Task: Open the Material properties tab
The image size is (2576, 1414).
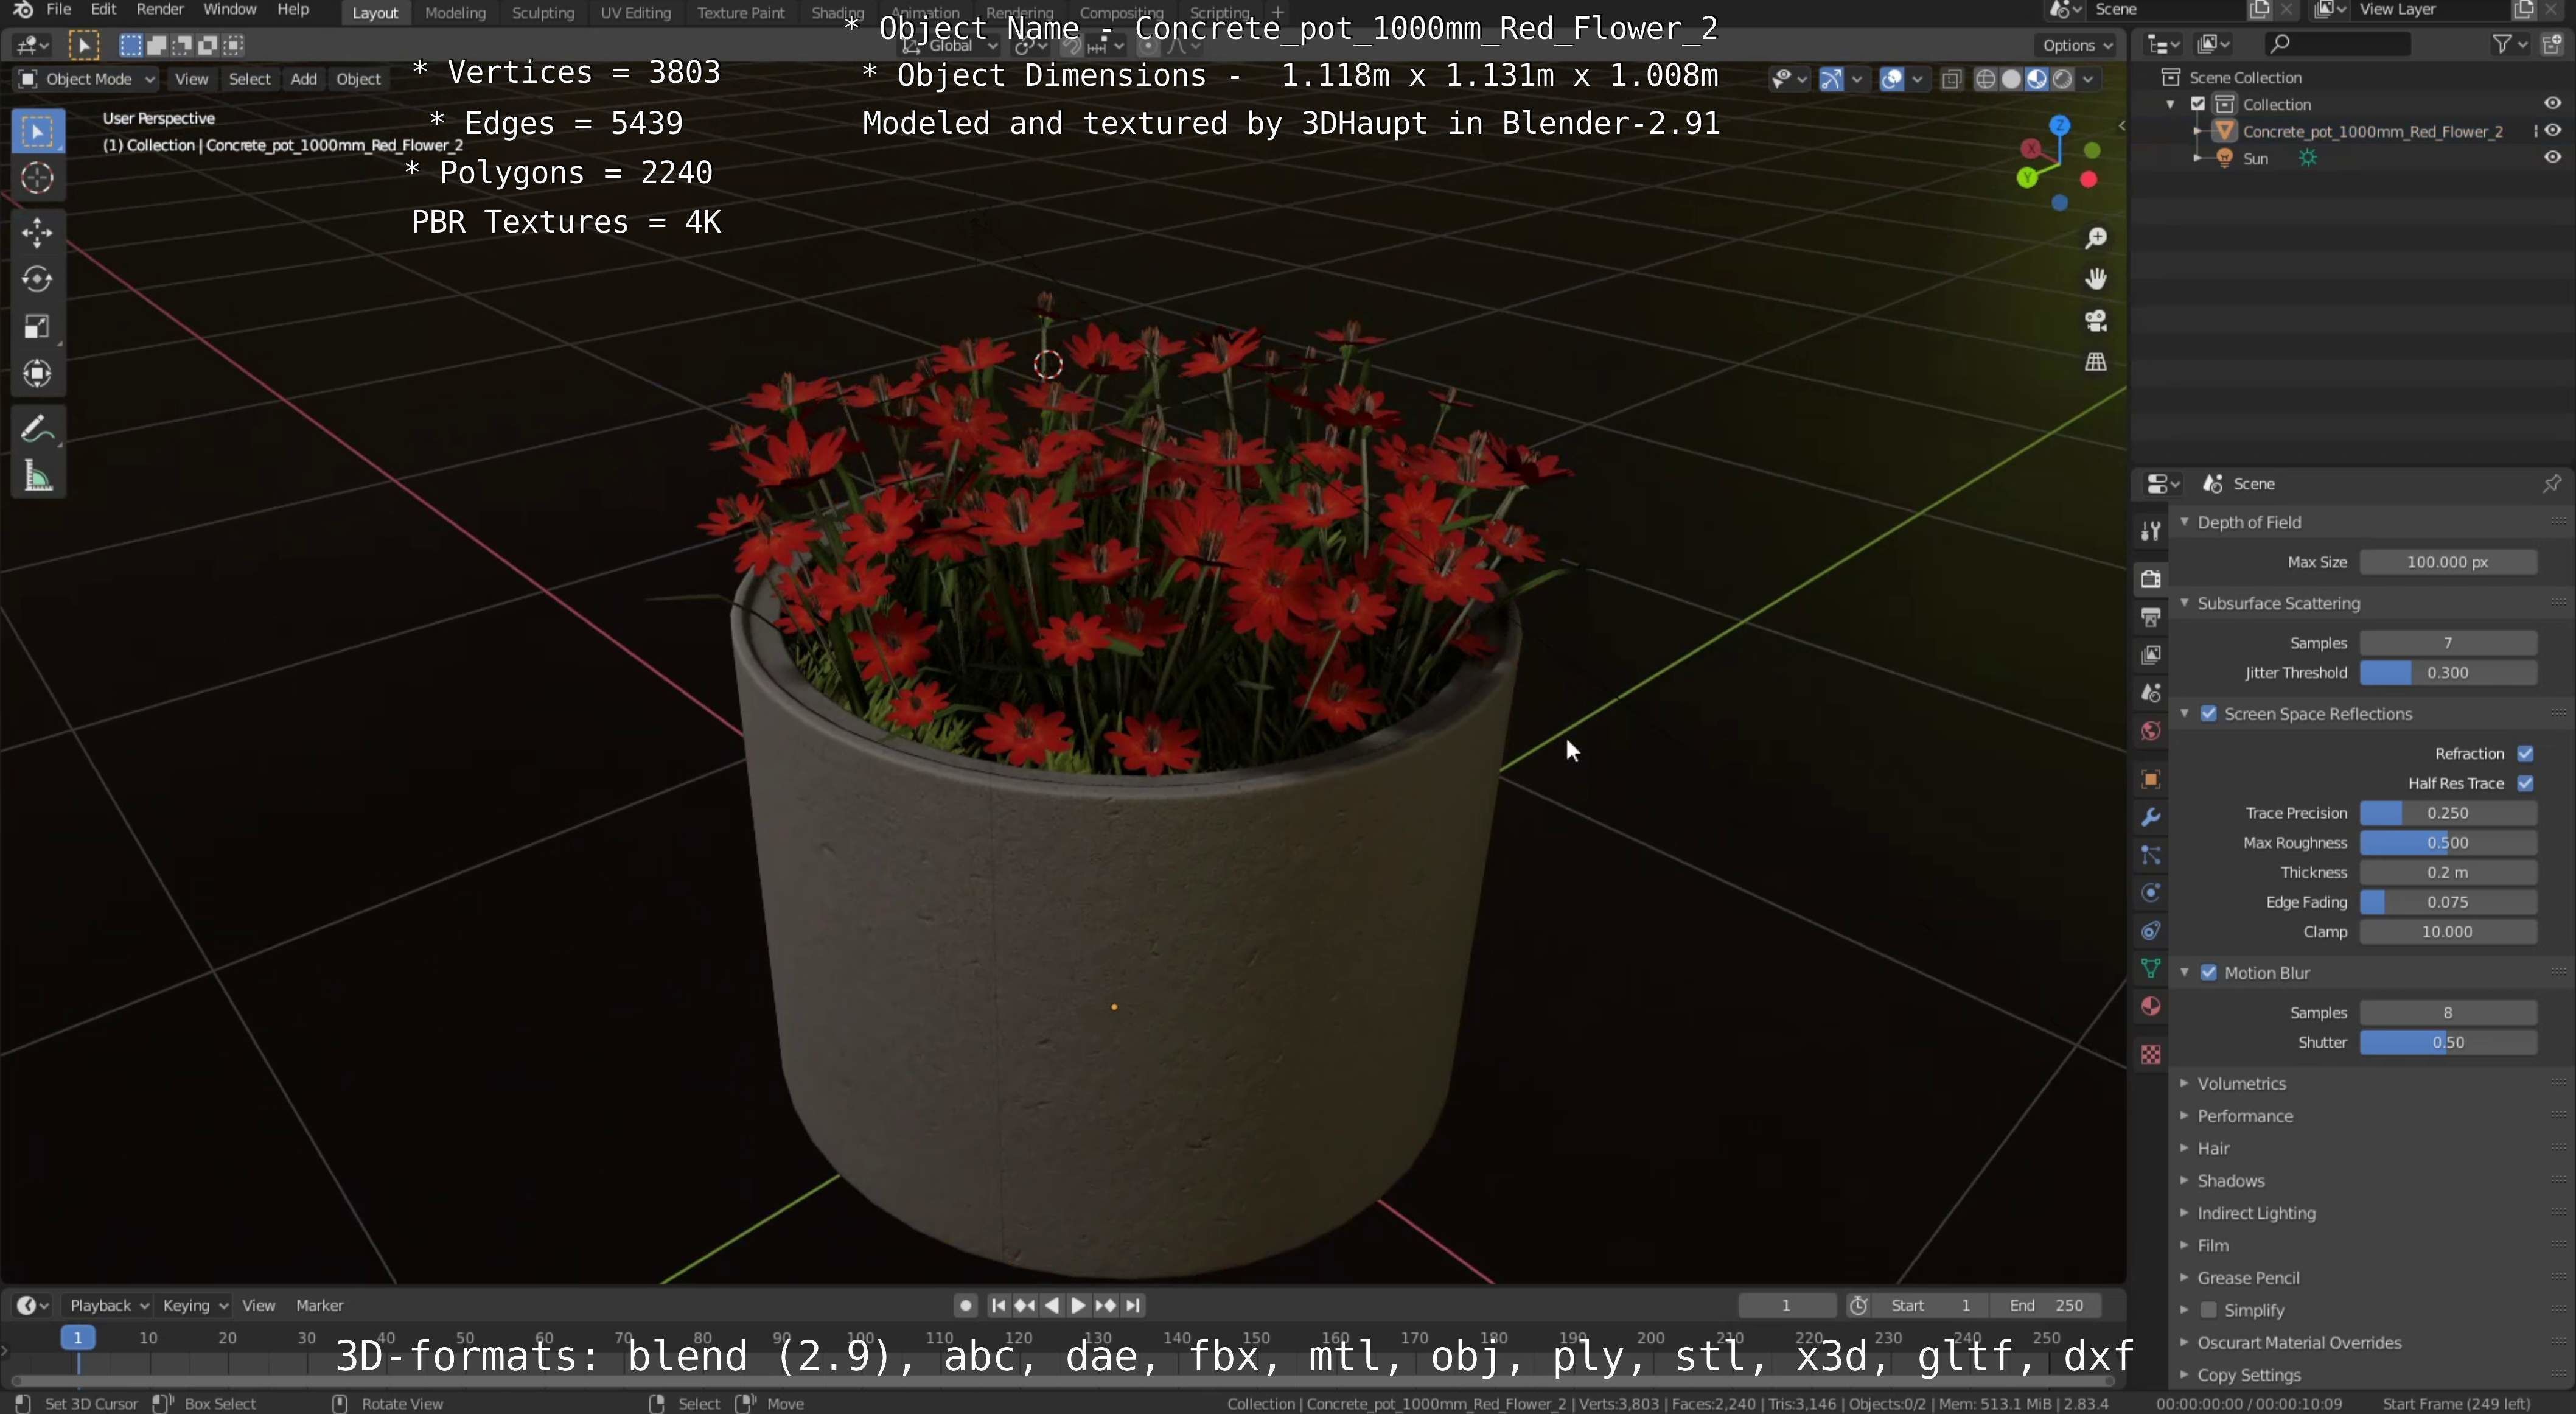Action: click(x=2151, y=1006)
